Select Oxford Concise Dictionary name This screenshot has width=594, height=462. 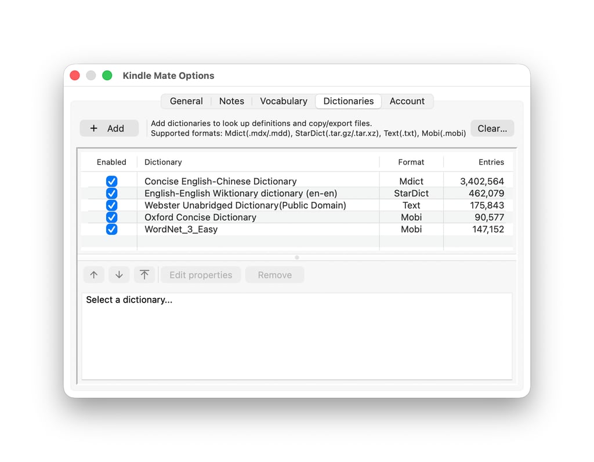(200, 217)
